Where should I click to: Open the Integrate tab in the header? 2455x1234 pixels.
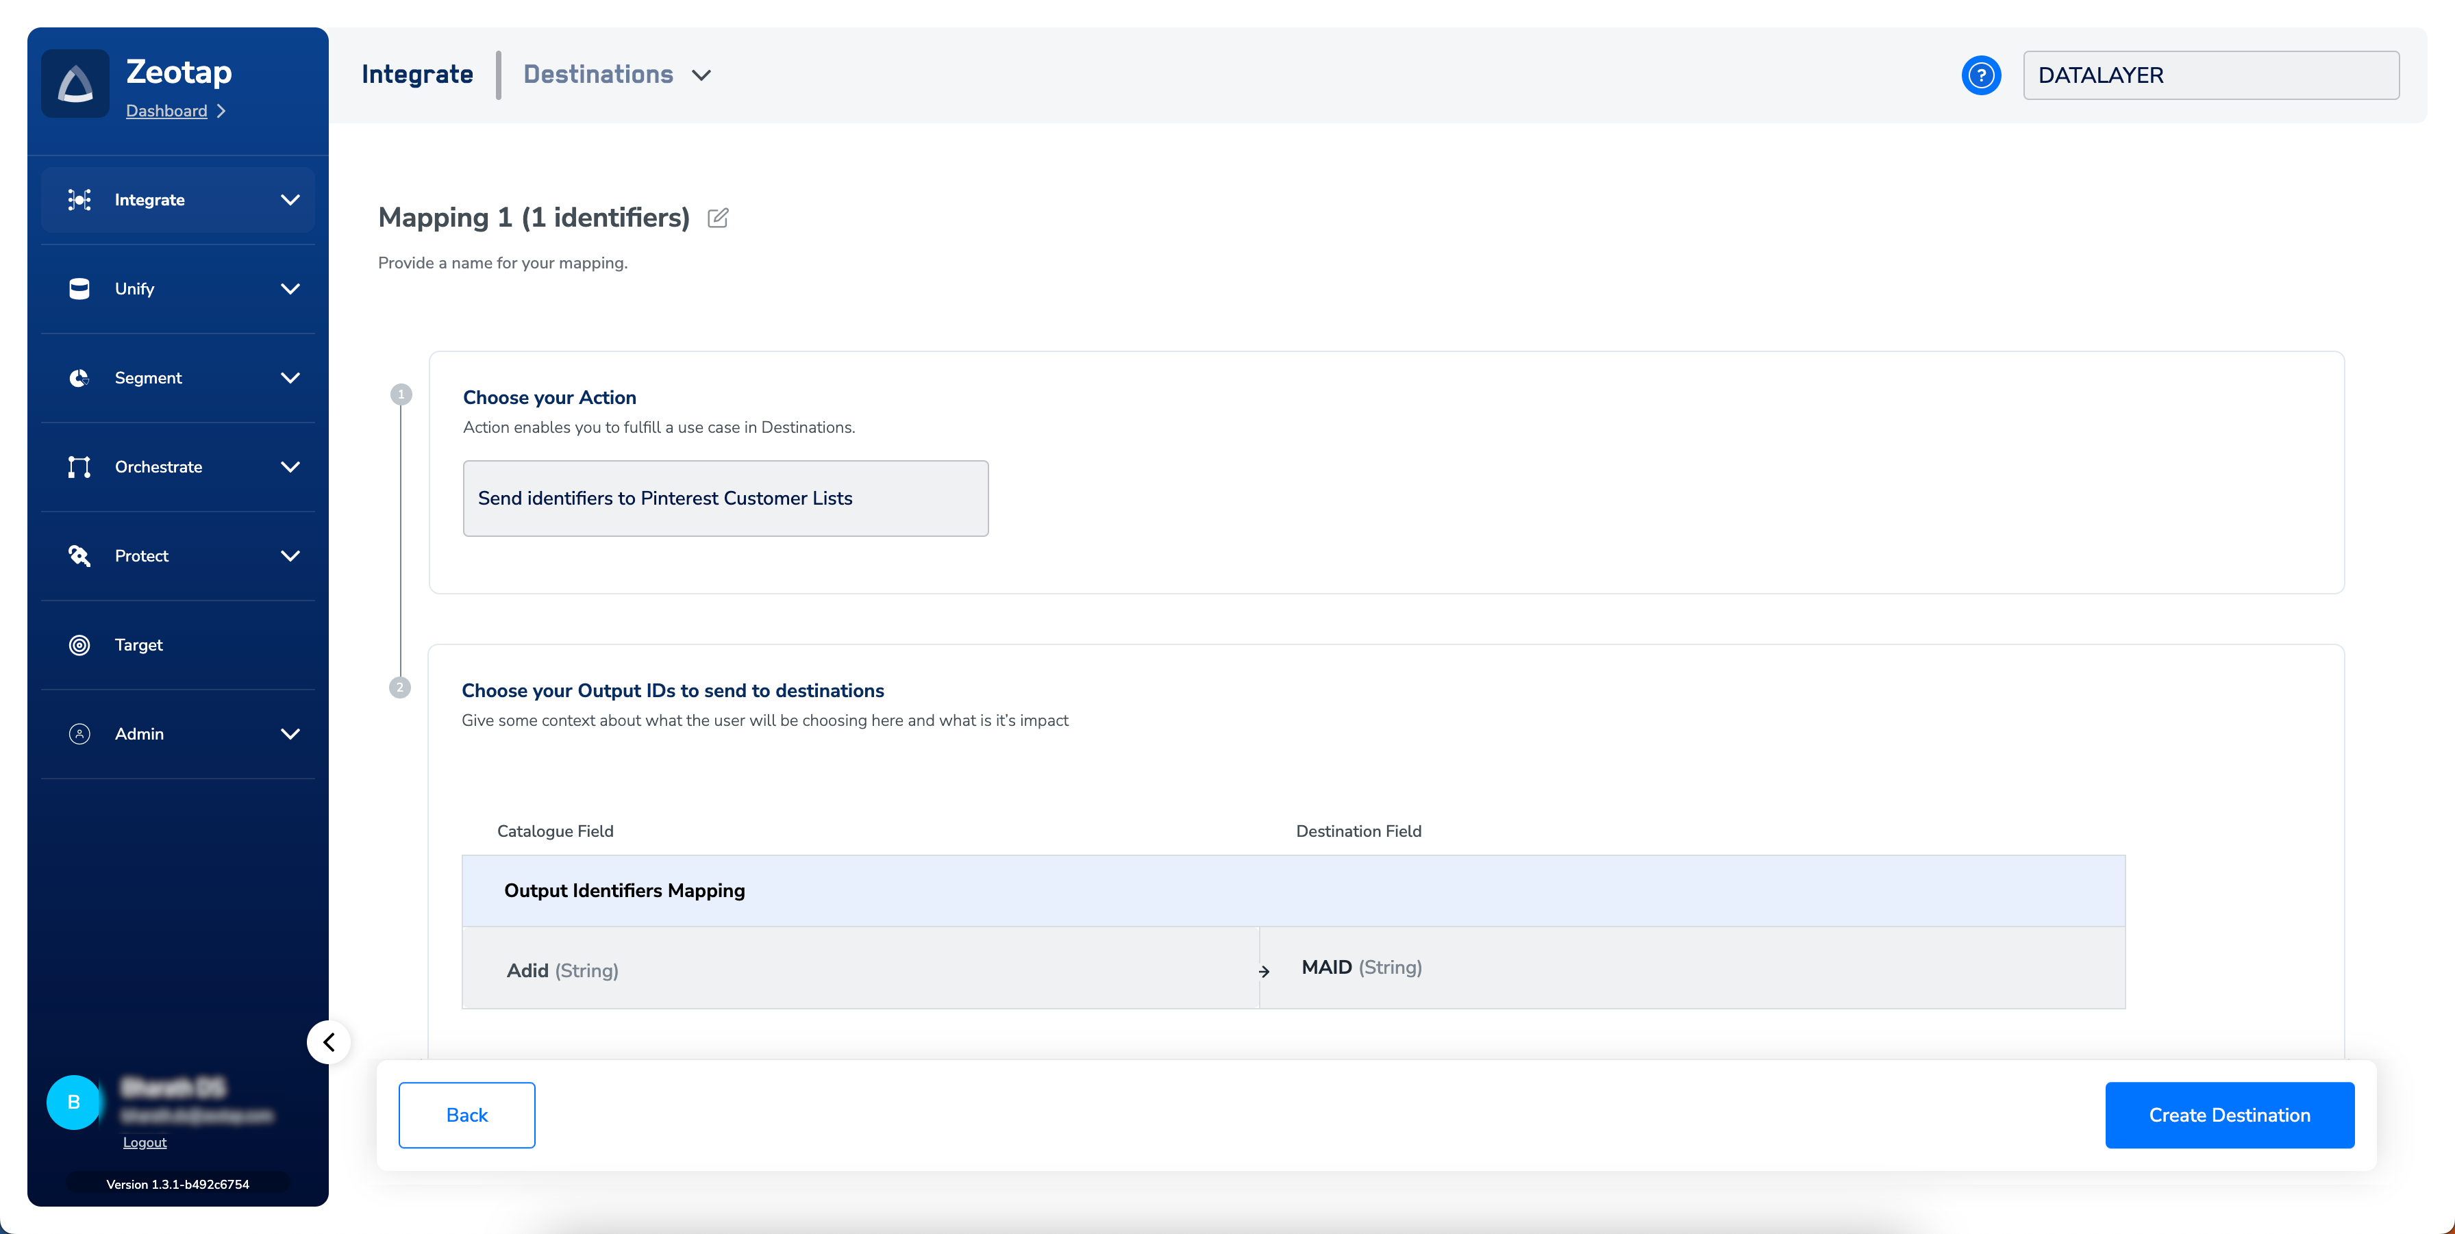point(416,75)
